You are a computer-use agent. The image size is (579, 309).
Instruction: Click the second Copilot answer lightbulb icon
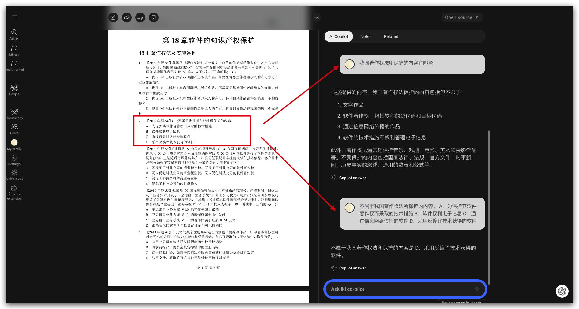coord(334,268)
